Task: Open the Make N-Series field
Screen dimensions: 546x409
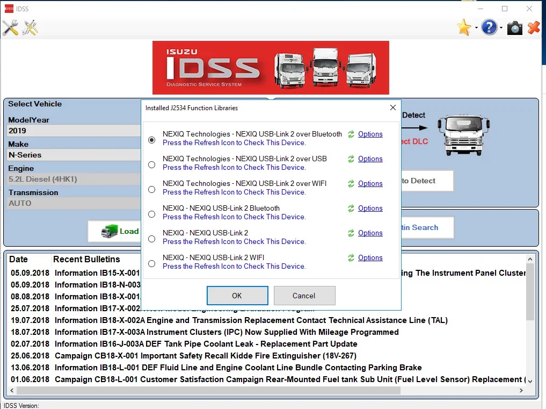Action: coord(74,155)
